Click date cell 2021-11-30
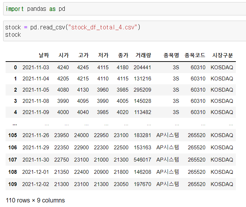This screenshot has height=207, width=246. coord(36,160)
